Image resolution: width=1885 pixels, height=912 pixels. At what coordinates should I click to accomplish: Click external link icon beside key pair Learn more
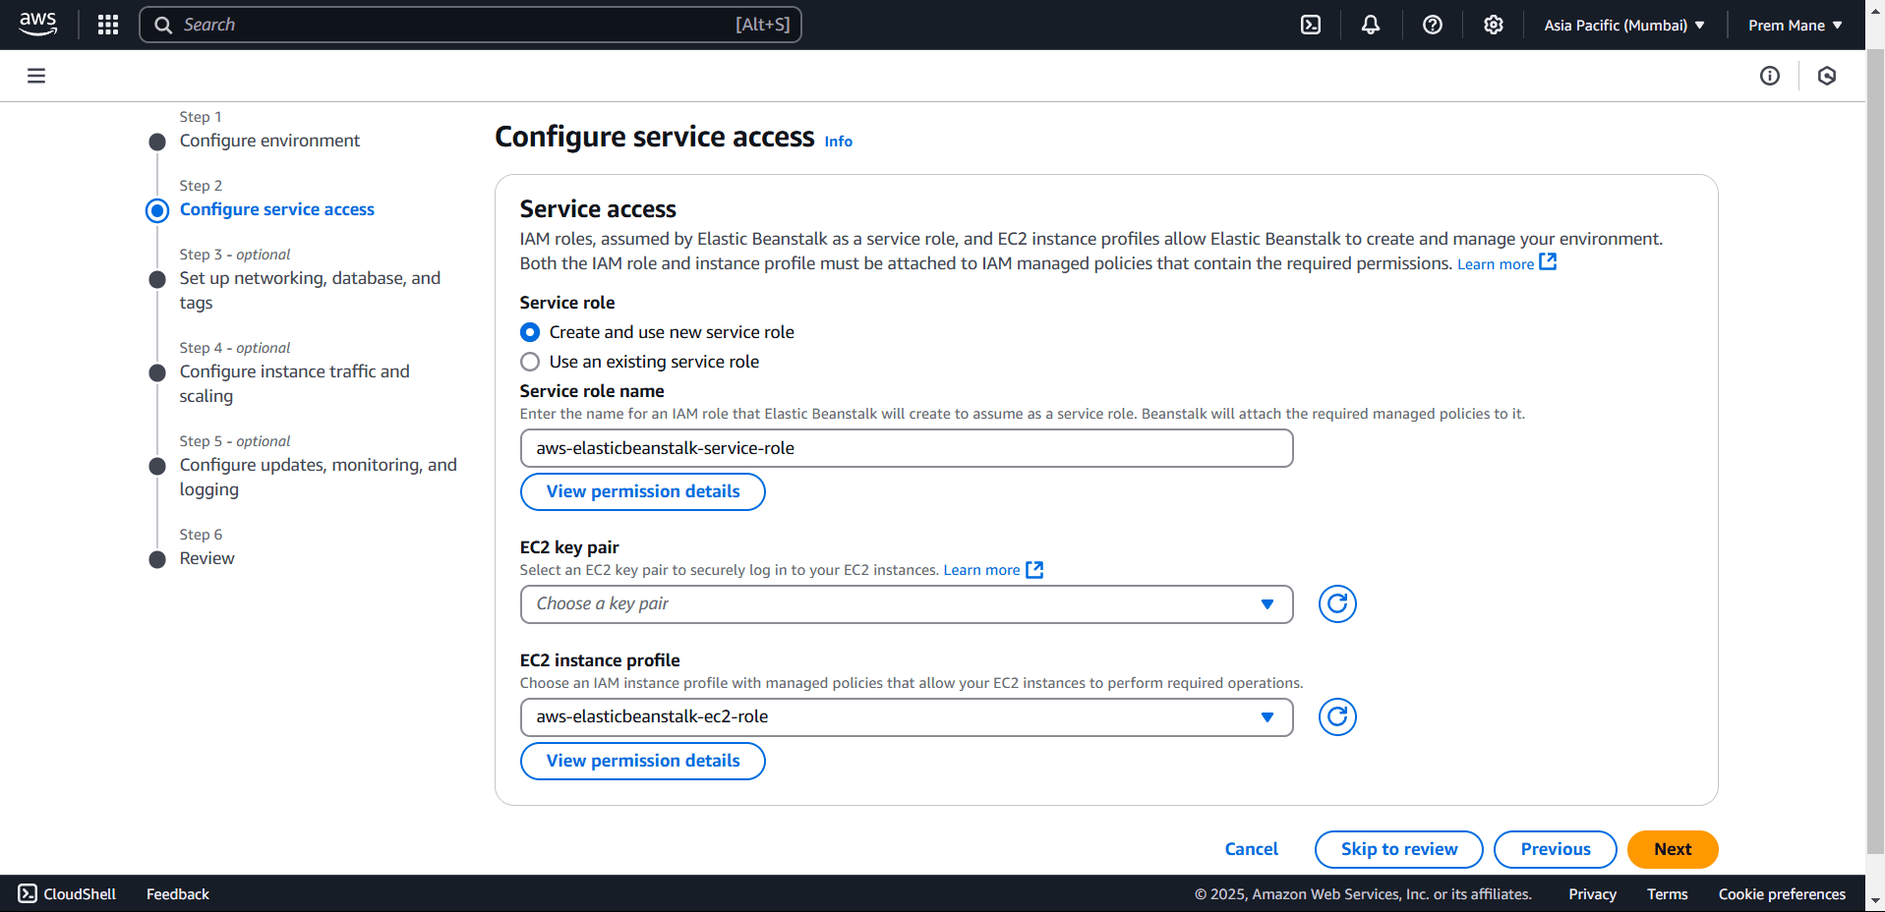1034,570
